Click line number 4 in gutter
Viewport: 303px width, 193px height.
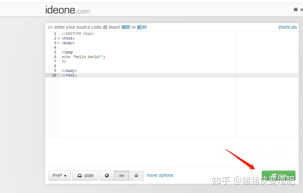[x=55, y=48]
